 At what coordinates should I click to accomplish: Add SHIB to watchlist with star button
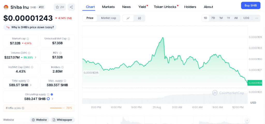pyautogui.click(x=60, y=7)
